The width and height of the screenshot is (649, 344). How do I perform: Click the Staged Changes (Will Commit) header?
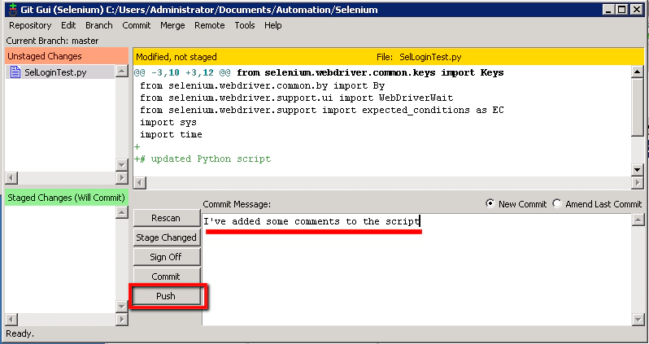coord(67,198)
